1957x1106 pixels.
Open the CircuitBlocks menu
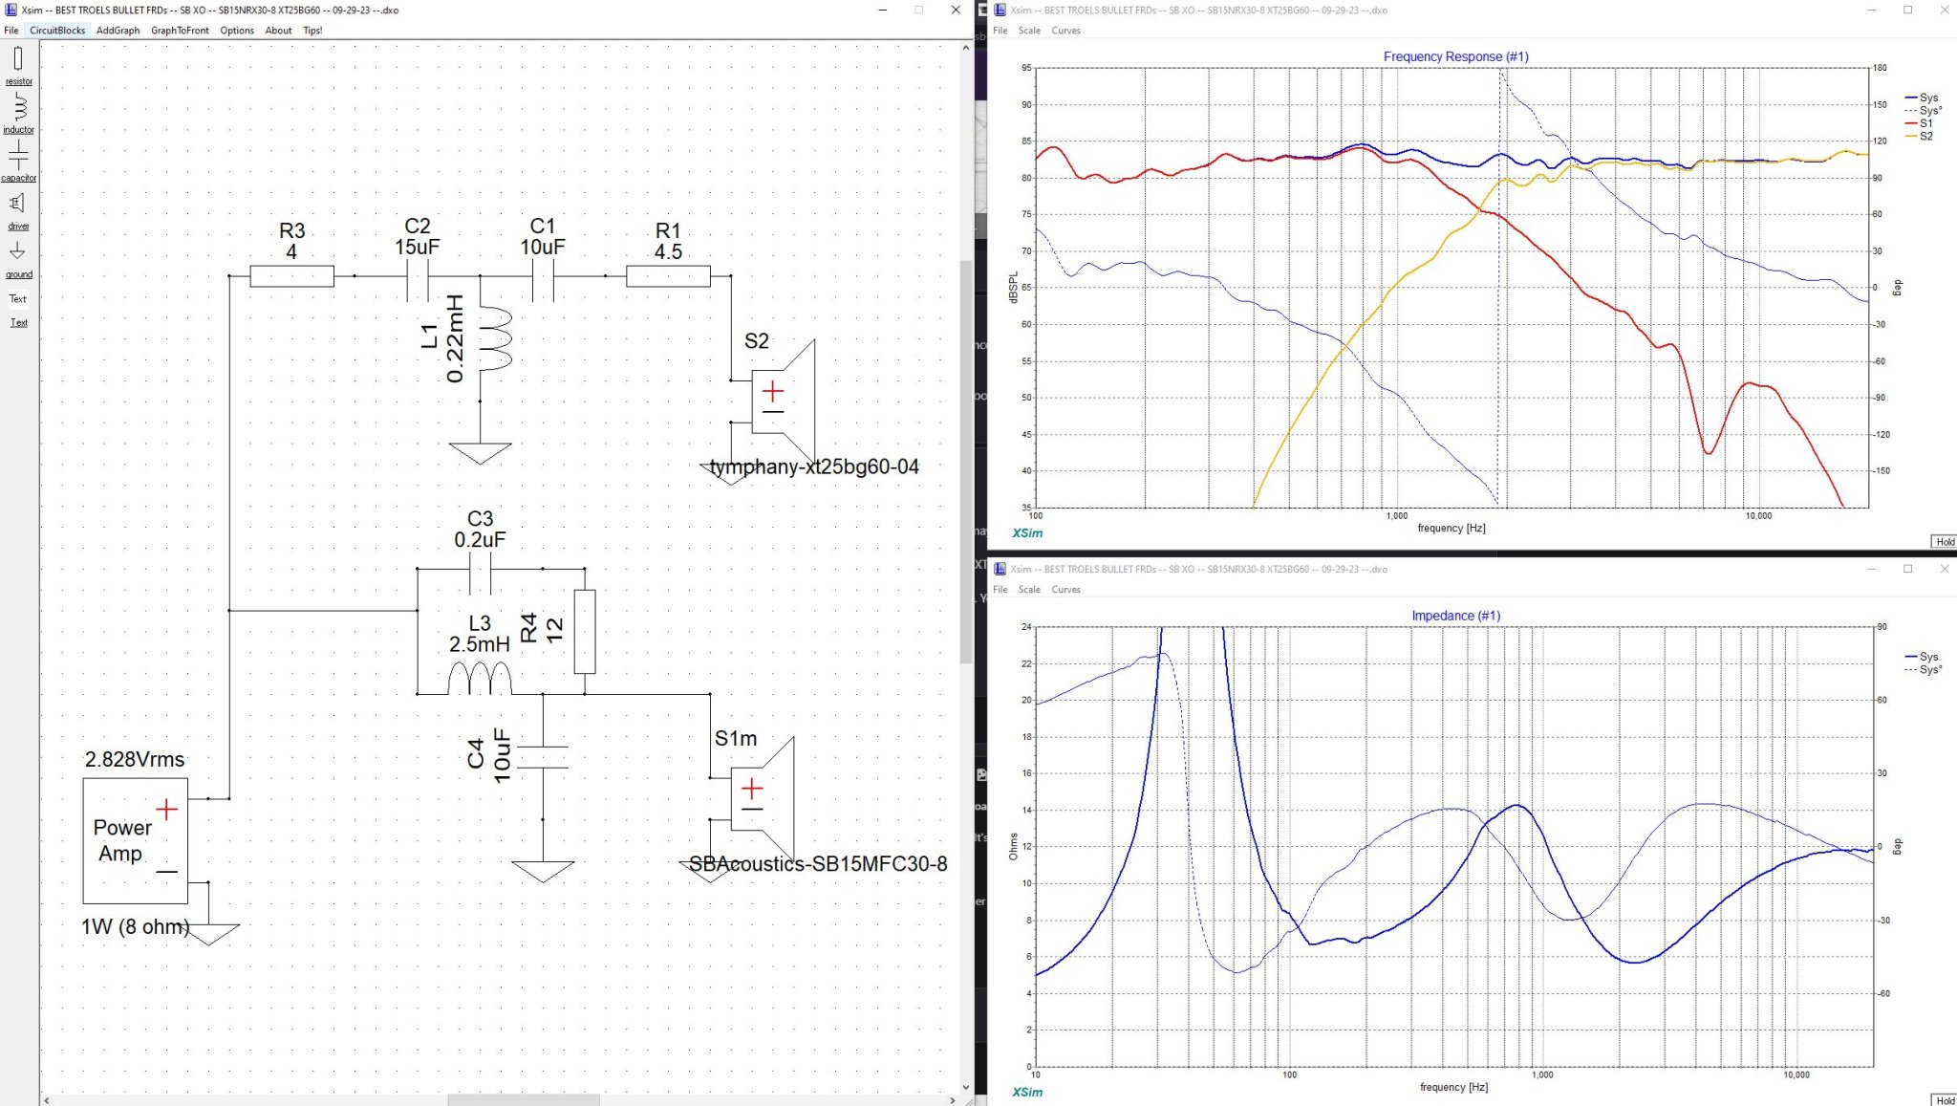[x=57, y=31]
